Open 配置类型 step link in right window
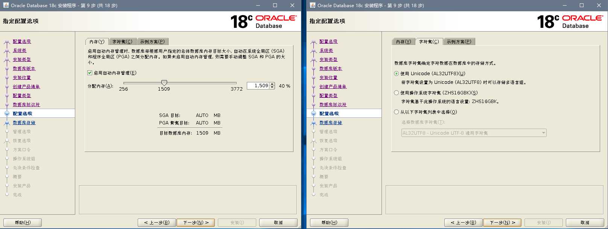 [x=328, y=96]
